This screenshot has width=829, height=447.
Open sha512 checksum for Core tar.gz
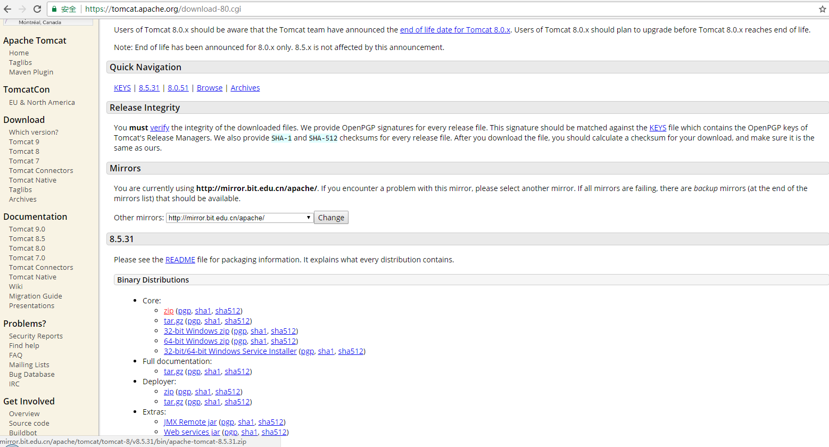(x=237, y=321)
